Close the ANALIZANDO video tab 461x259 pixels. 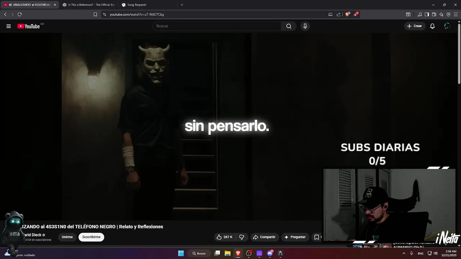click(55, 5)
